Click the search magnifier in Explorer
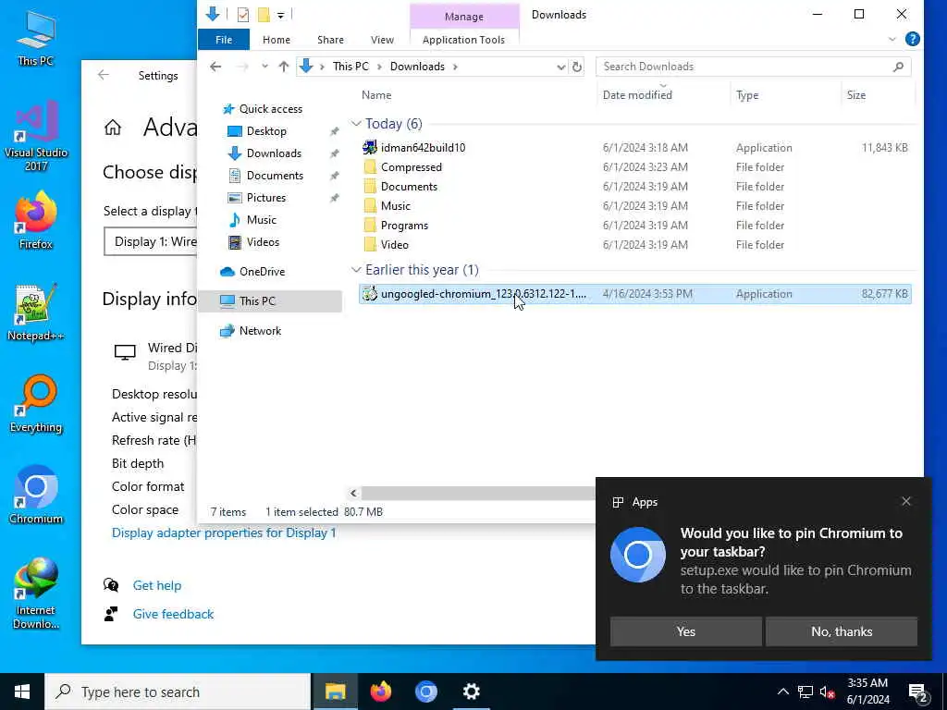The image size is (947, 710). [898, 67]
